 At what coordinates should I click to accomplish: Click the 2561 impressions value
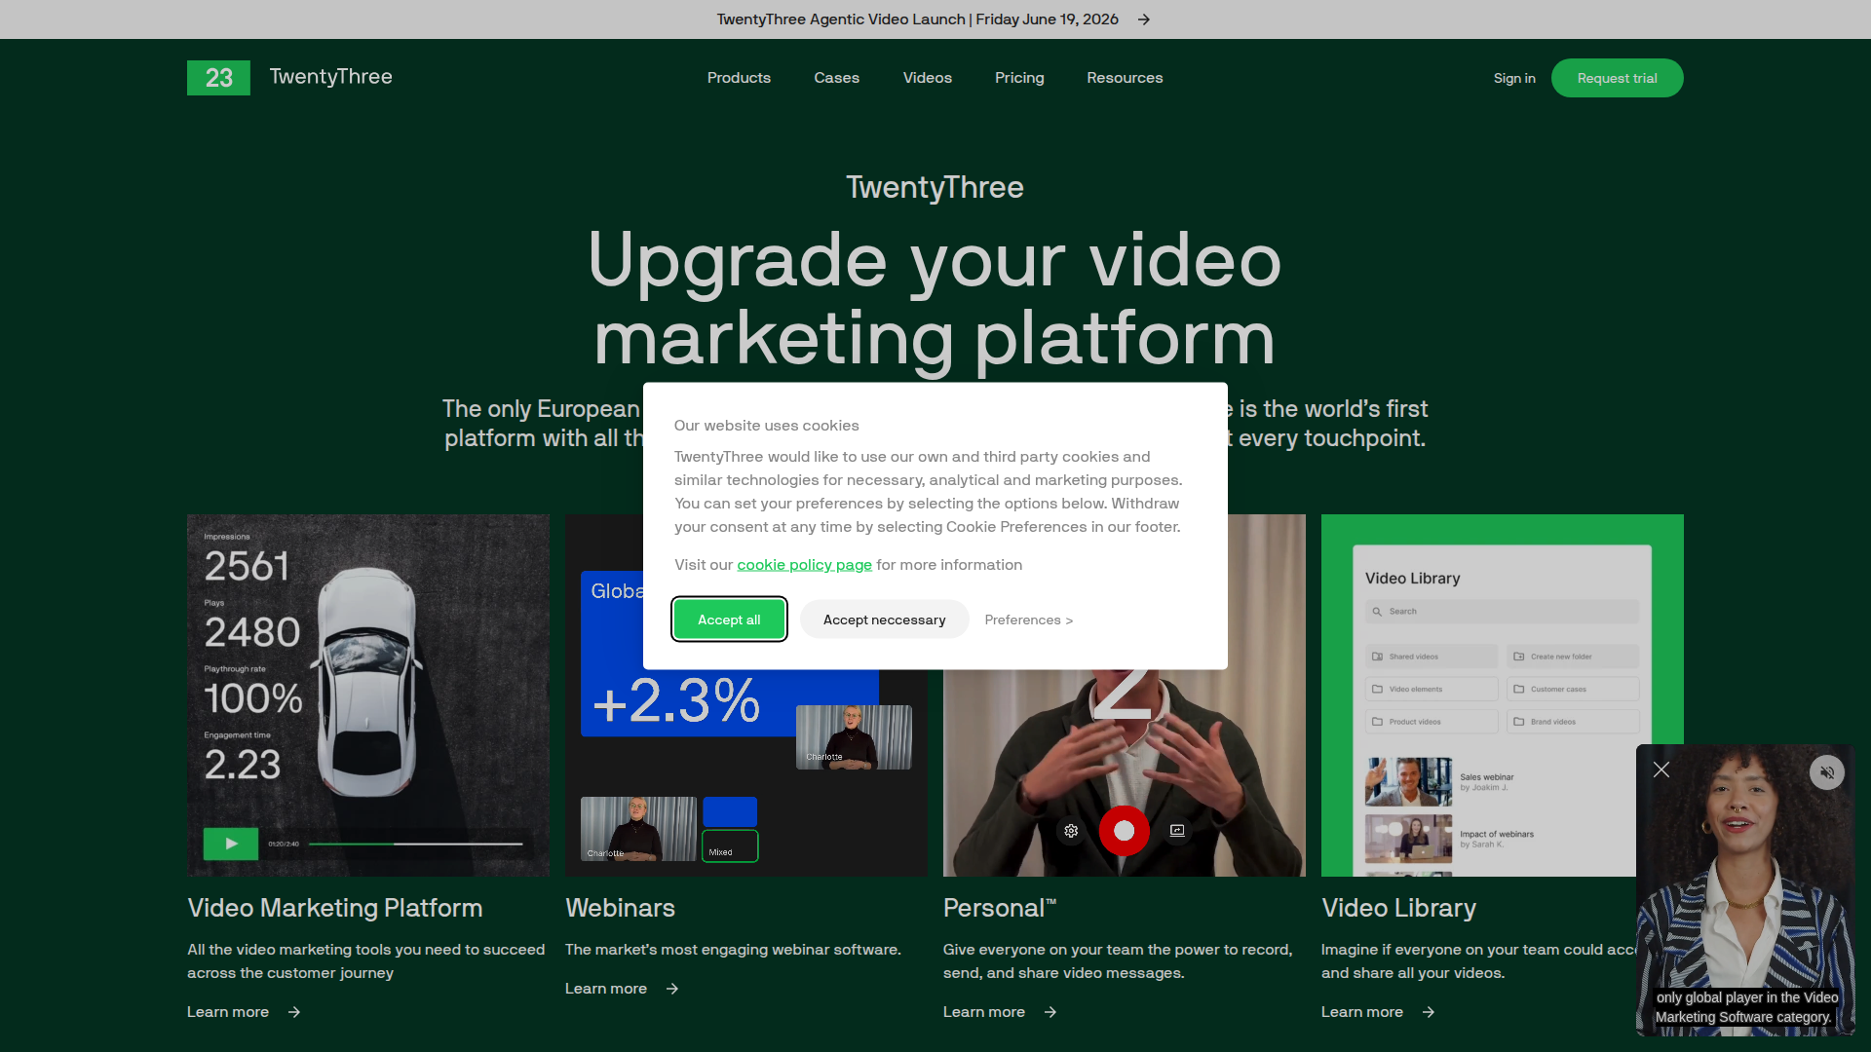click(247, 566)
